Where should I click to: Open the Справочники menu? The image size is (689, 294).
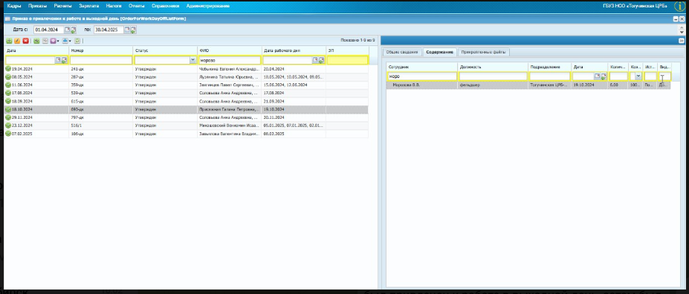(x=166, y=6)
